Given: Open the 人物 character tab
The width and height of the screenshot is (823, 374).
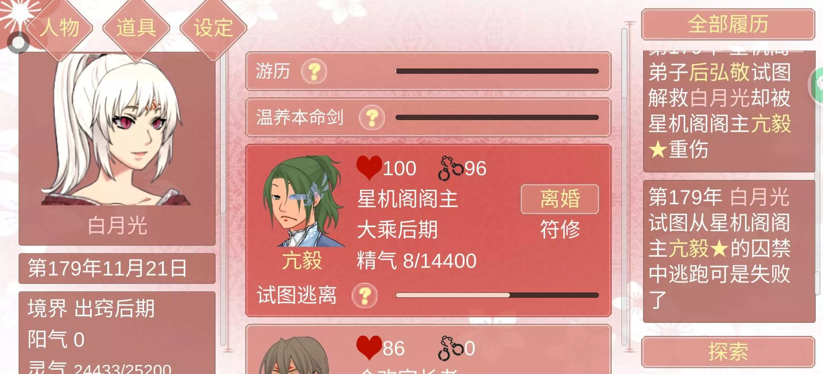Looking at the screenshot, I should (60, 28).
